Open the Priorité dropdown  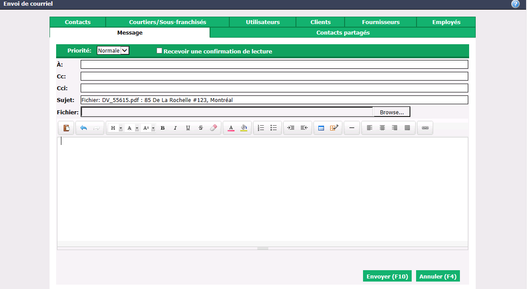coord(113,51)
